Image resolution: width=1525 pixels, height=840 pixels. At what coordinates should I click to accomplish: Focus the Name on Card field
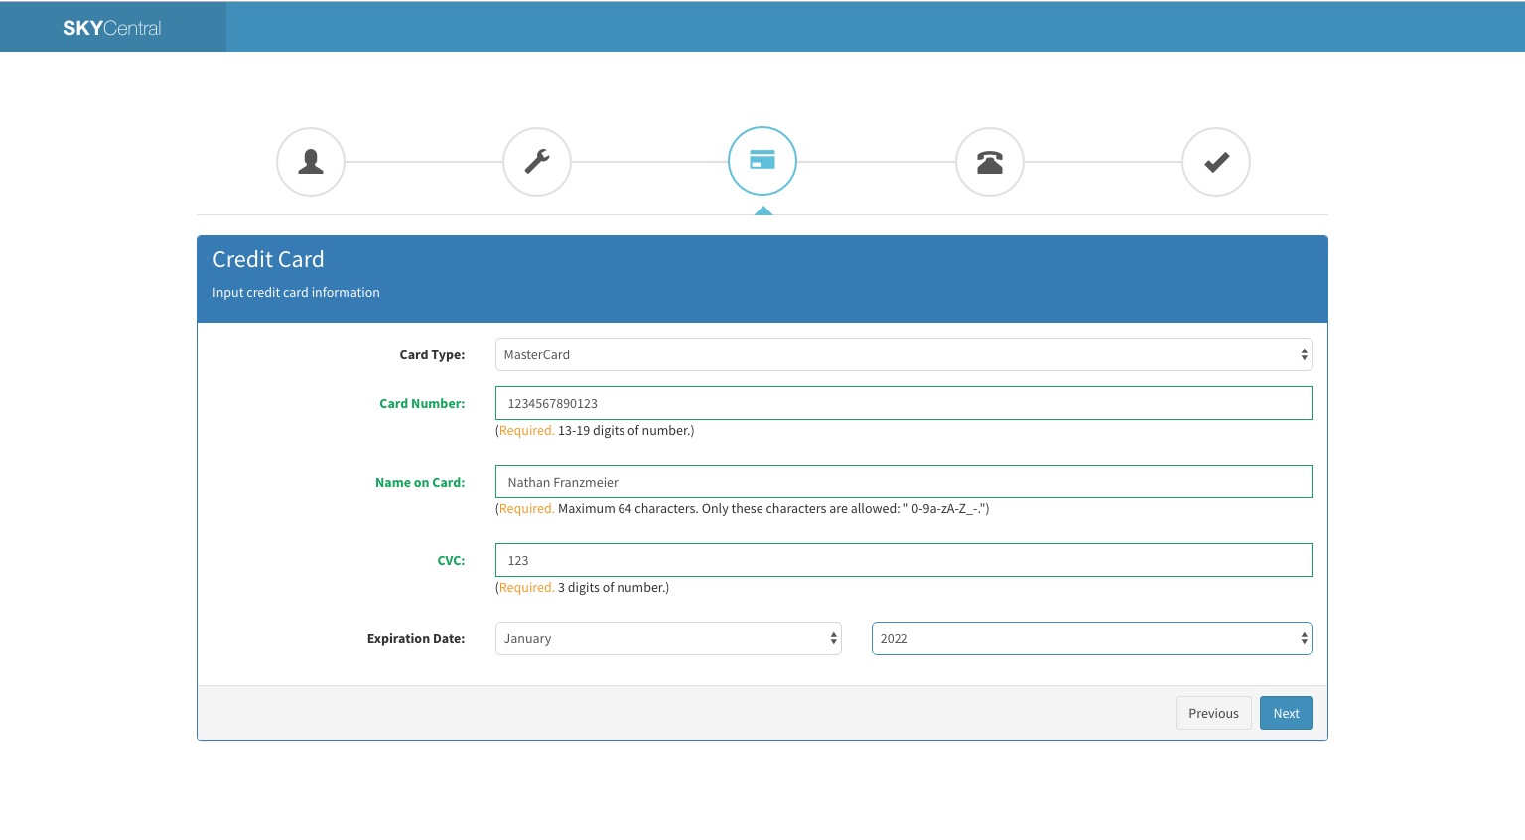pos(903,482)
